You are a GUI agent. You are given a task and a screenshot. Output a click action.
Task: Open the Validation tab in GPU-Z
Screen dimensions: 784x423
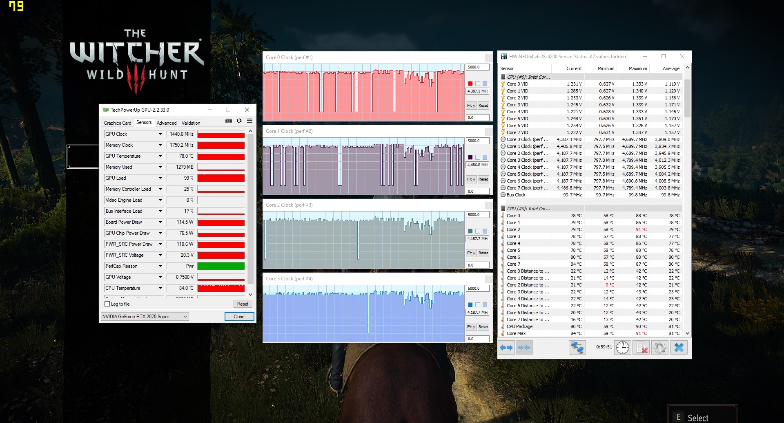(191, 123)
